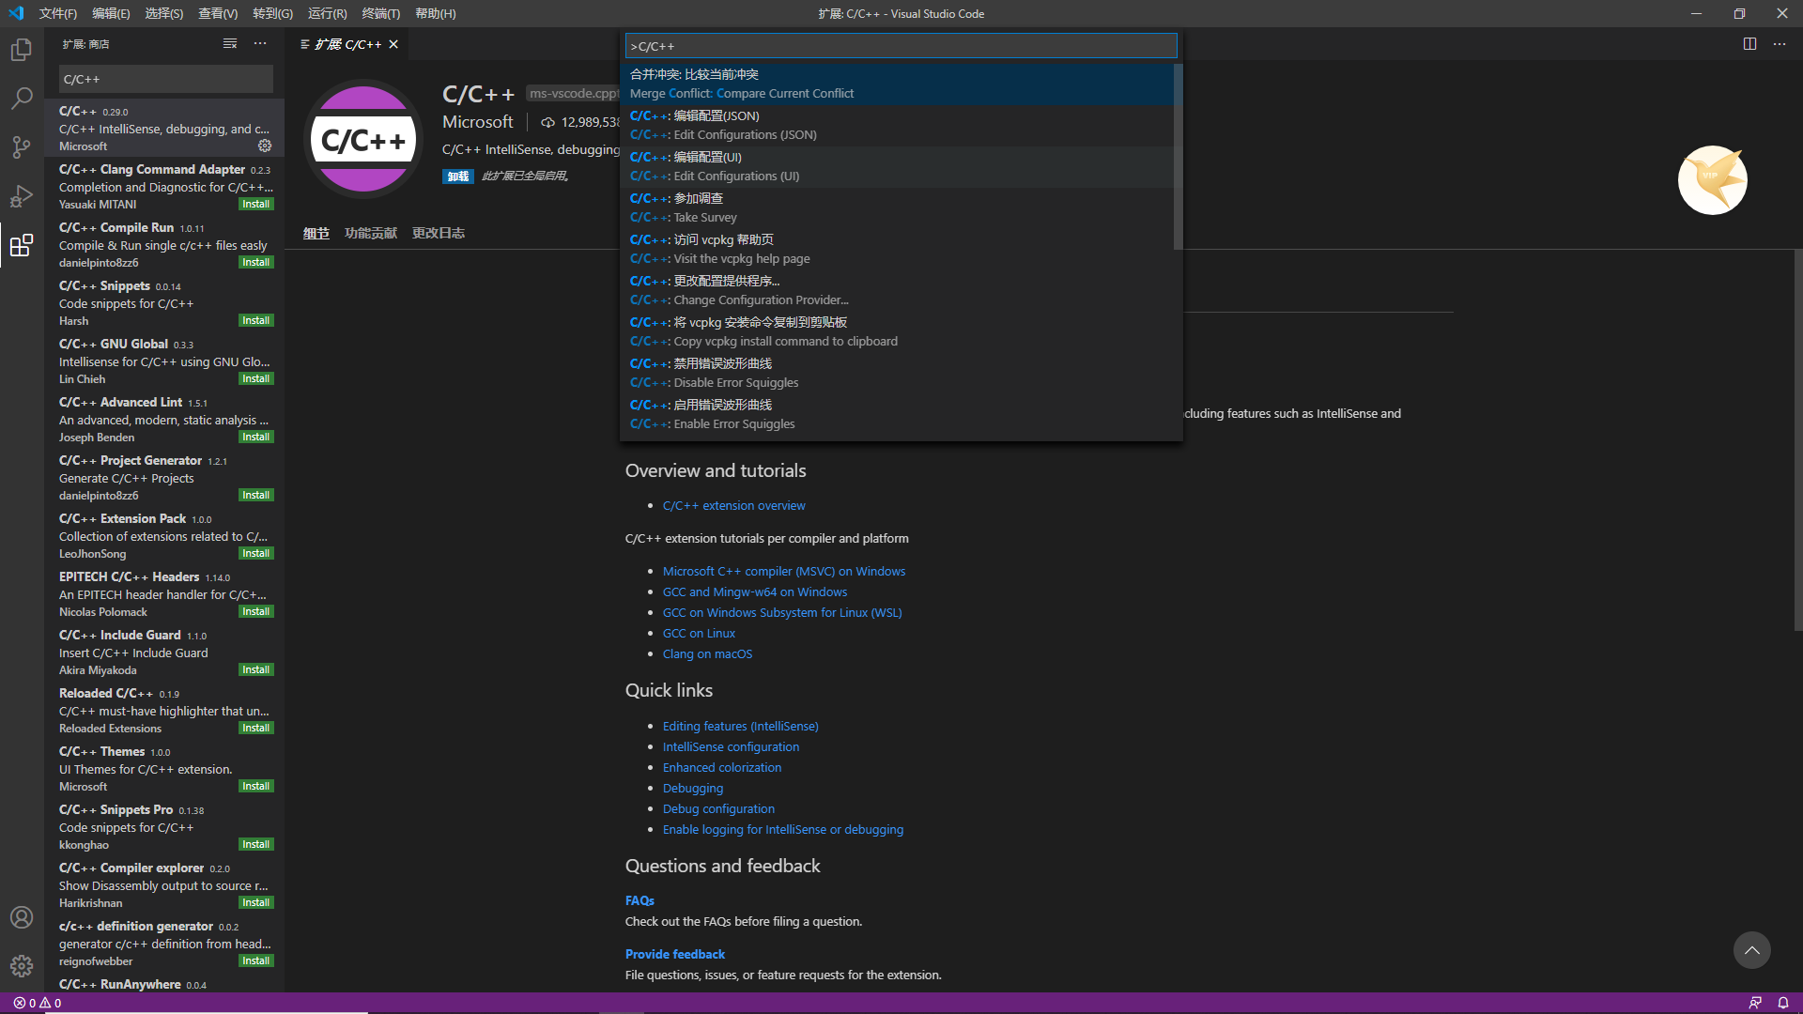
Task: Install C/C++ Snippets by Harsh
Action: pos(255,320)
